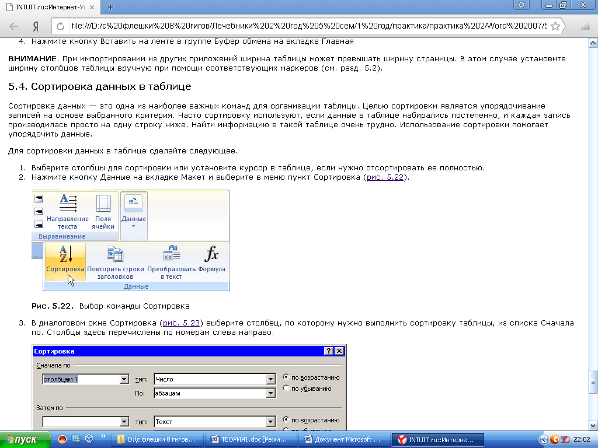598x448 pixels.
Task: Select the INTUIT.ru browser tab
Action: click(x=50, y=7)
